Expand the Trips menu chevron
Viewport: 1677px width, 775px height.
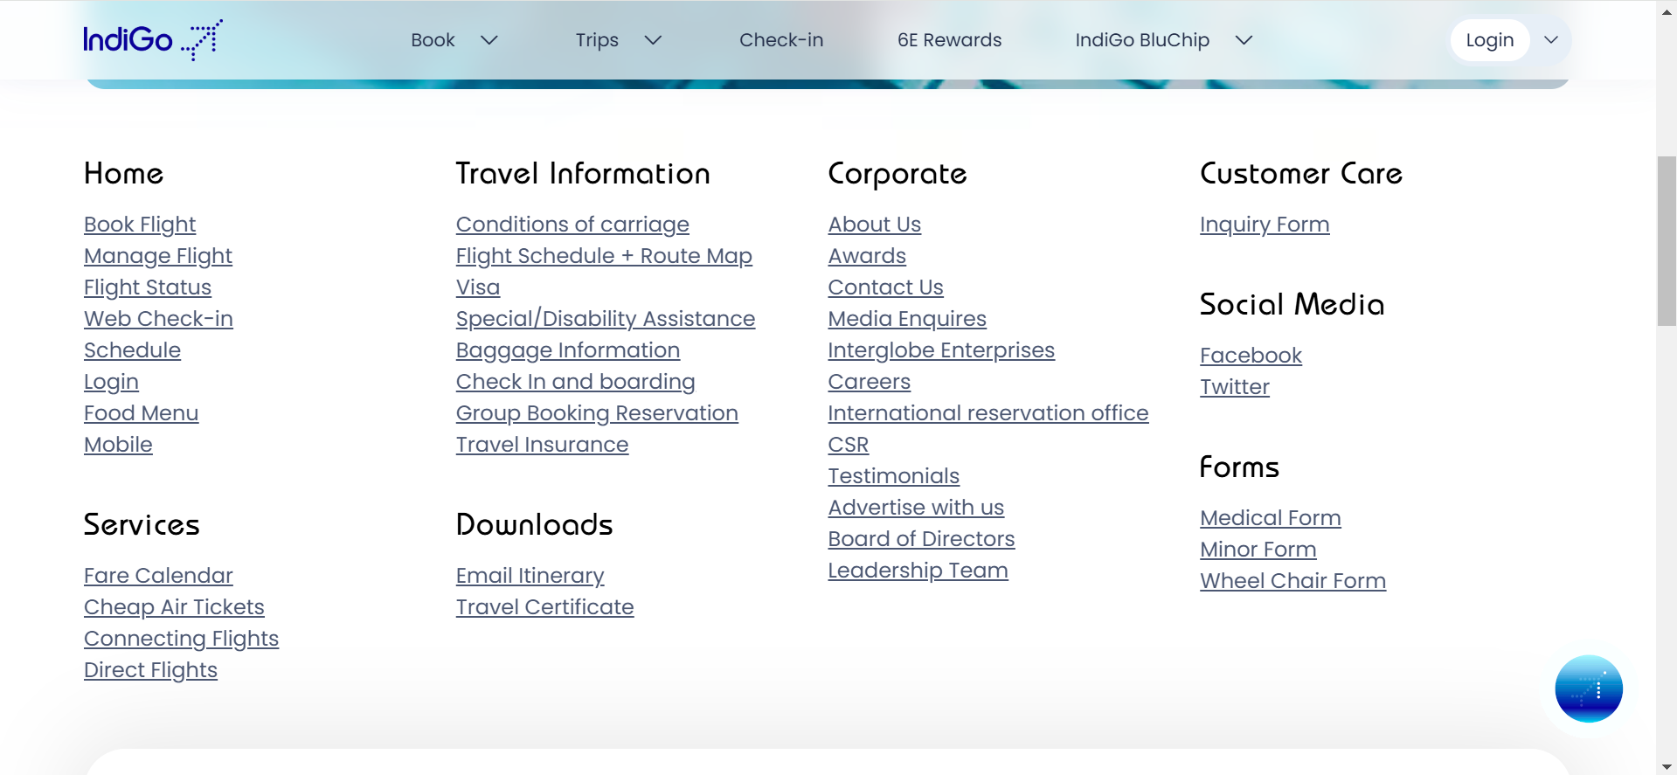click(x=653, y=40)
